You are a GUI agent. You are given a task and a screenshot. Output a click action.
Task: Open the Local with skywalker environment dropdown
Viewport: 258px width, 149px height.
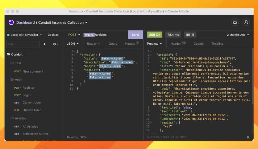24,35
